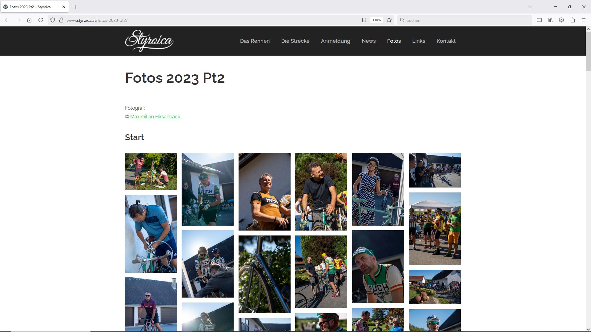Toggle the sidebar panel icon
This screenshot has height=332, width=591.
pyautogui.click(x=539, y=20)
